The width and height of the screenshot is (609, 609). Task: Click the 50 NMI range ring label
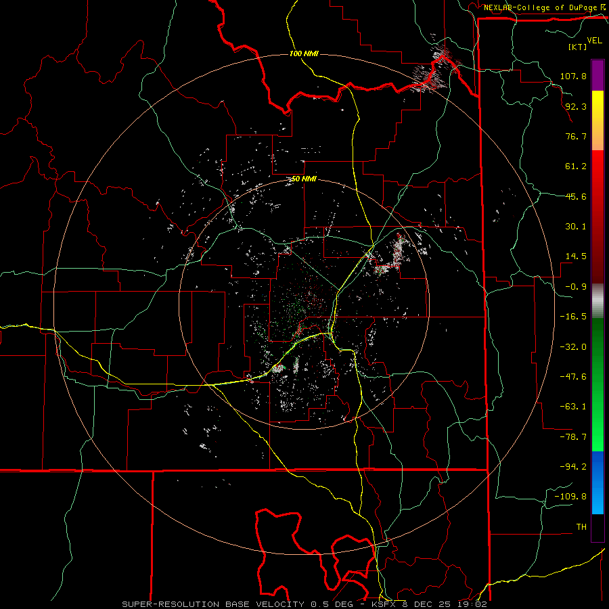304,179
